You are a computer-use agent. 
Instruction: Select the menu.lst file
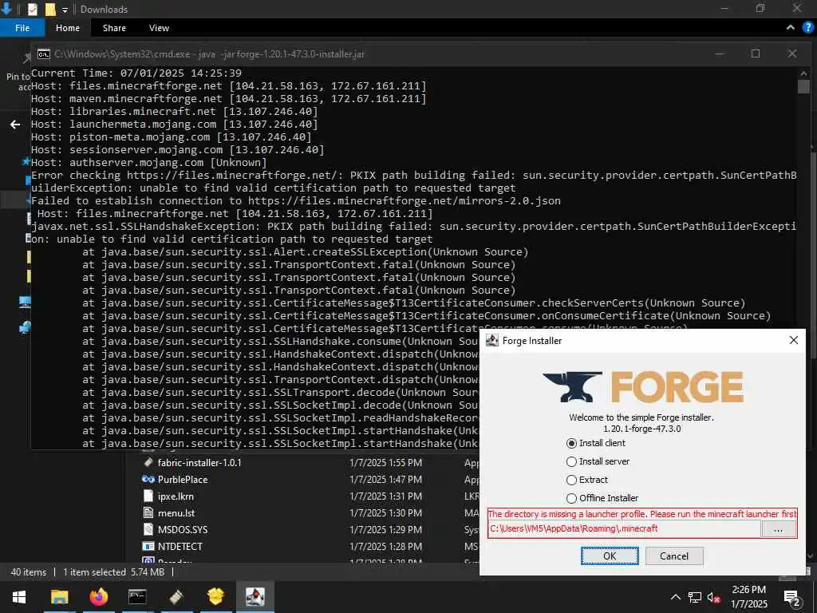click(x=176, y=513)
